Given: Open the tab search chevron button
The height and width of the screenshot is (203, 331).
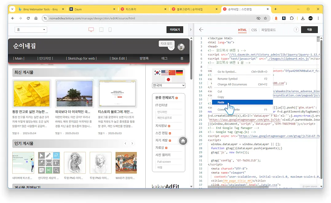Looking at the screenshot, I should click(x=12, y=9).
